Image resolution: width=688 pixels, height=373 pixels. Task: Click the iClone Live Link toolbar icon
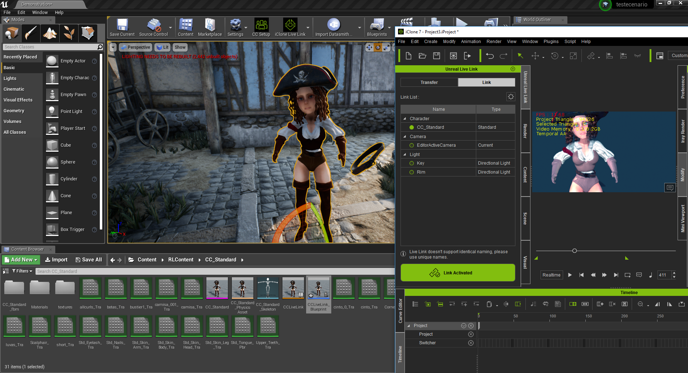pyautogui.click(x=290, y=27)
